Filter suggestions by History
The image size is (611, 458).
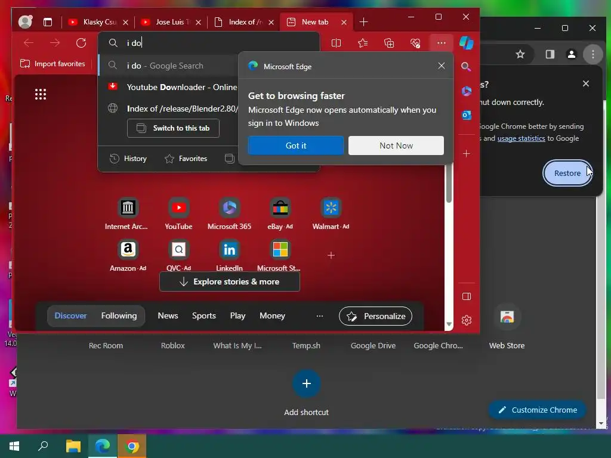point(129,159)
